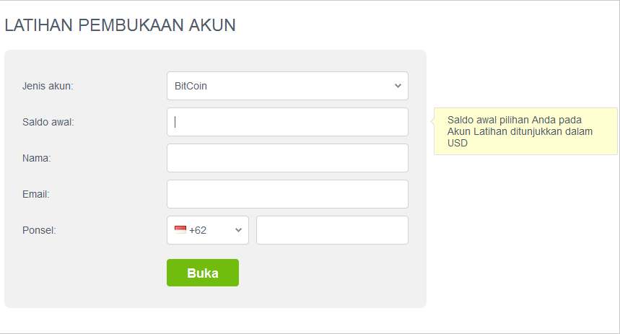Image resolution: width=620 pixels, height=334 pixels.
Task: Click the Buka button
Action: (203, 273)
